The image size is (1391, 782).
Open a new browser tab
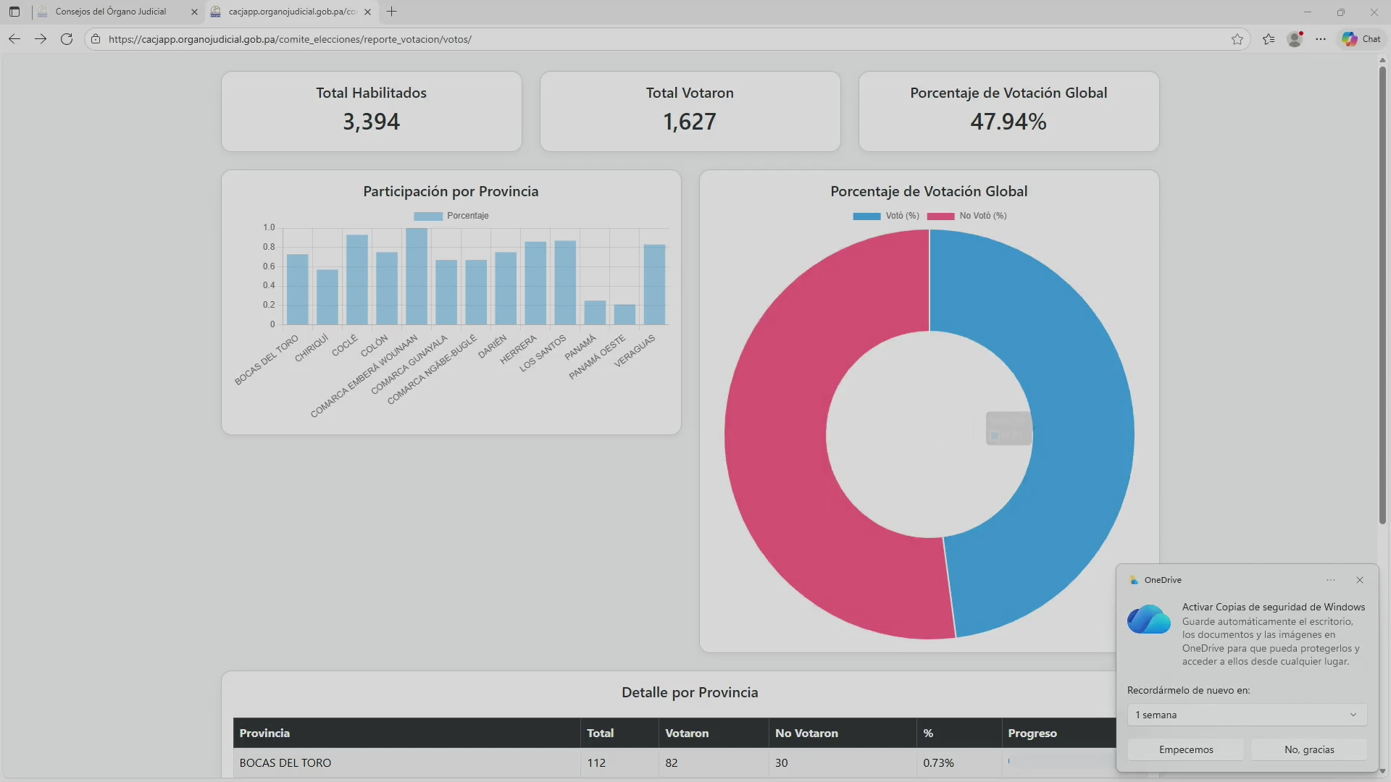(392, 12)
